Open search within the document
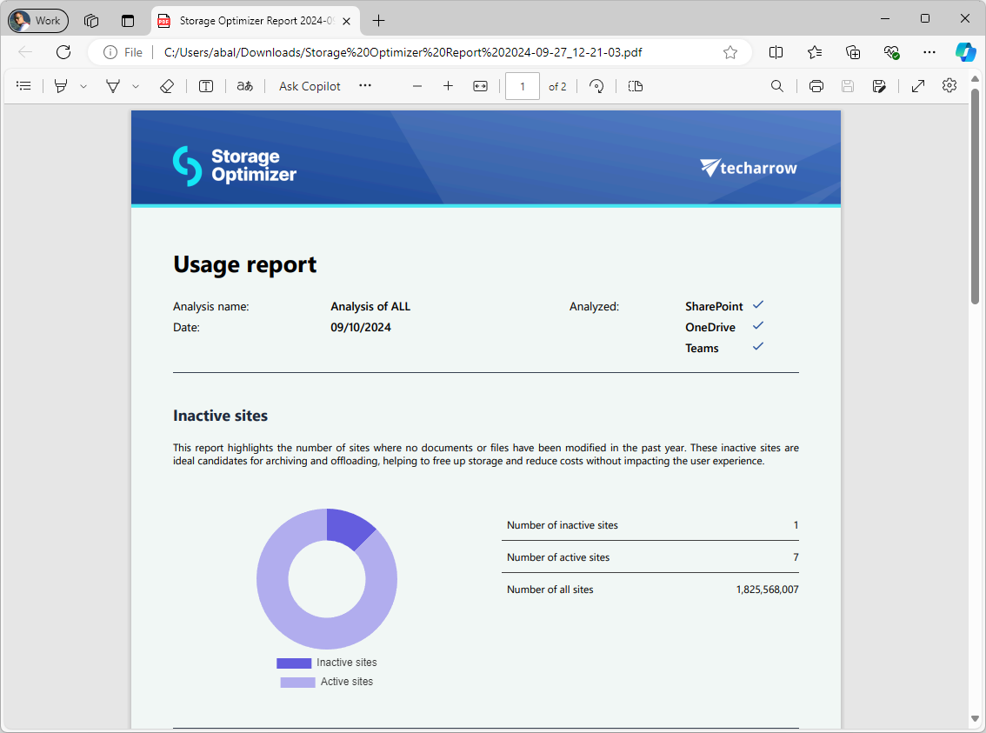The image size is (986, 733). pyautogui.click(x=776, y=85)
